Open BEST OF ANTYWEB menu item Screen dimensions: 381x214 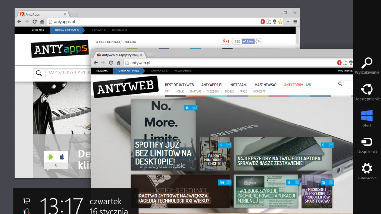click(180, 85)
